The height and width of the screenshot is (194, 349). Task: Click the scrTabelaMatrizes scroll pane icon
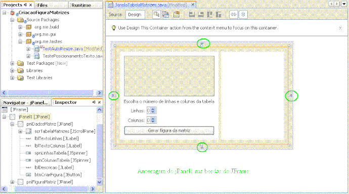(28, 131)
